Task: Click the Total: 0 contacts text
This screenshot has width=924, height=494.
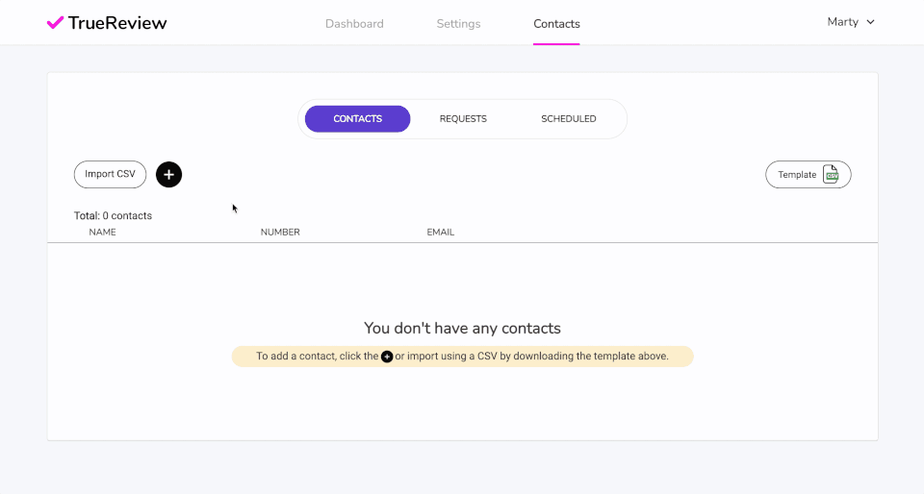Action: (x=113, y=216)
